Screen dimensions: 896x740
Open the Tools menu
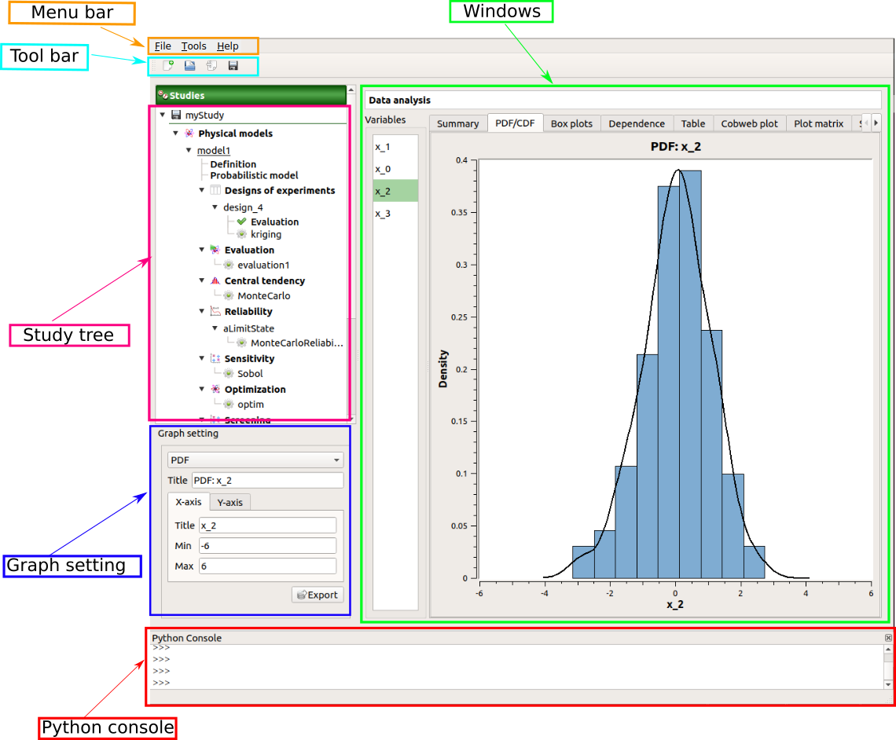coord(193,46)
